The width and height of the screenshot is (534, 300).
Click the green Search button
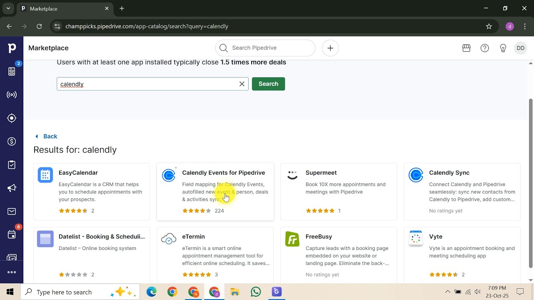[268, 84]
